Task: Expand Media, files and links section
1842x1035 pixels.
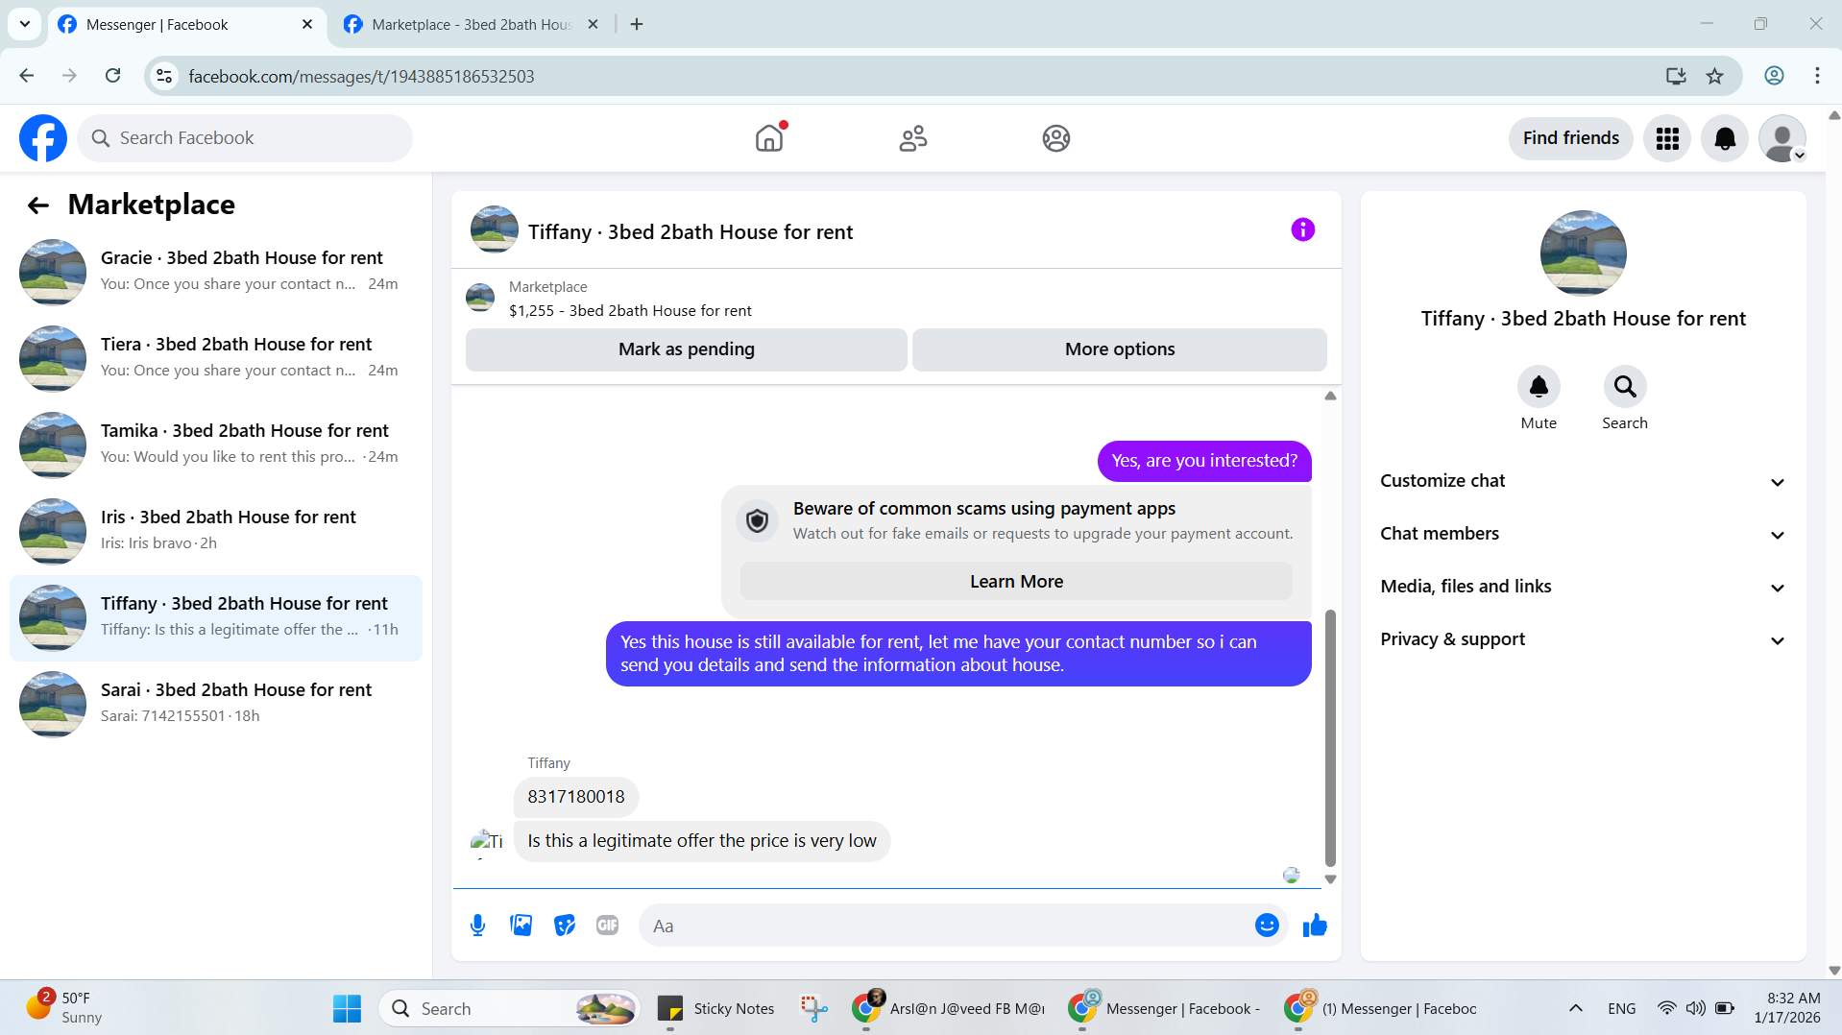Action: point(1583,587)
